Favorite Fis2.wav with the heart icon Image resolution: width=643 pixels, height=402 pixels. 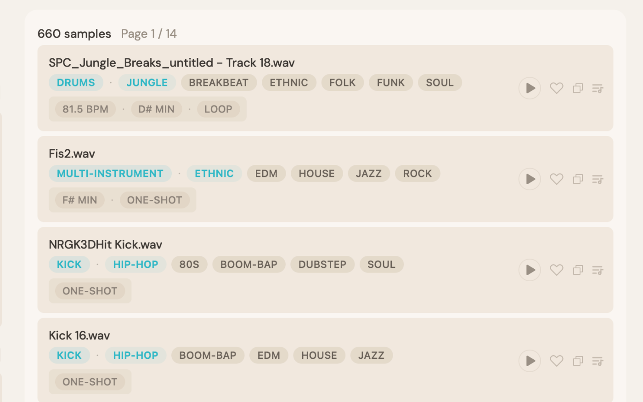click(x=556, y=179)
